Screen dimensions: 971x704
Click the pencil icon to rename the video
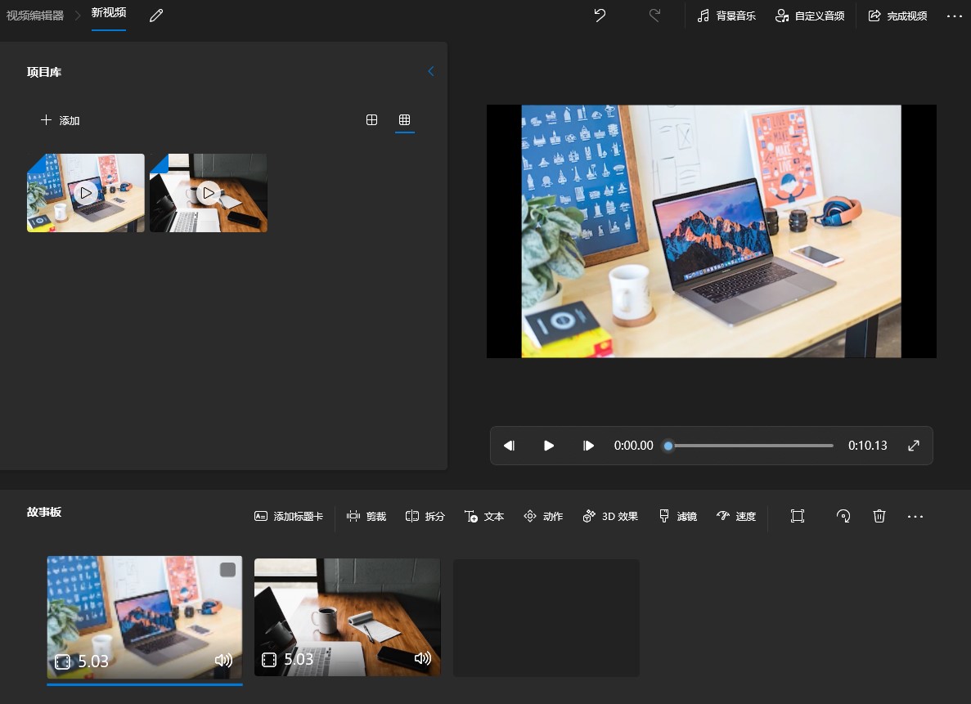[156, 16]
